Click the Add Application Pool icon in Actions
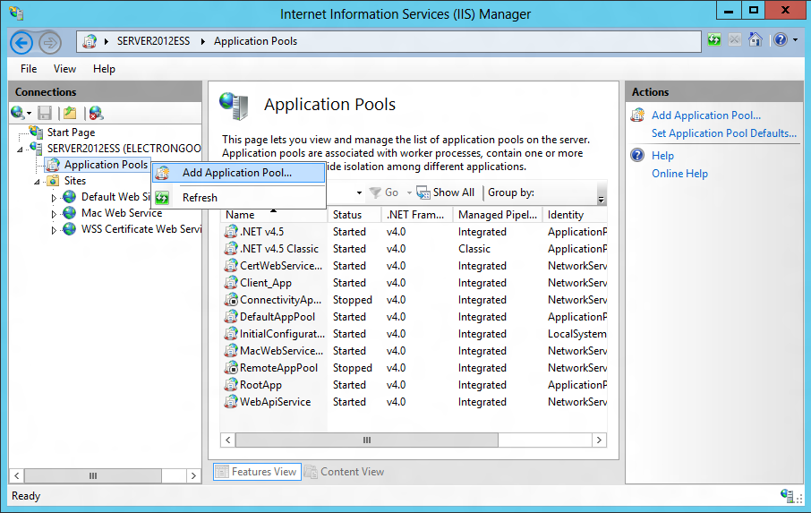Image resolution: width=811 pixels, height=513 pixels. [x=637, y=115]
